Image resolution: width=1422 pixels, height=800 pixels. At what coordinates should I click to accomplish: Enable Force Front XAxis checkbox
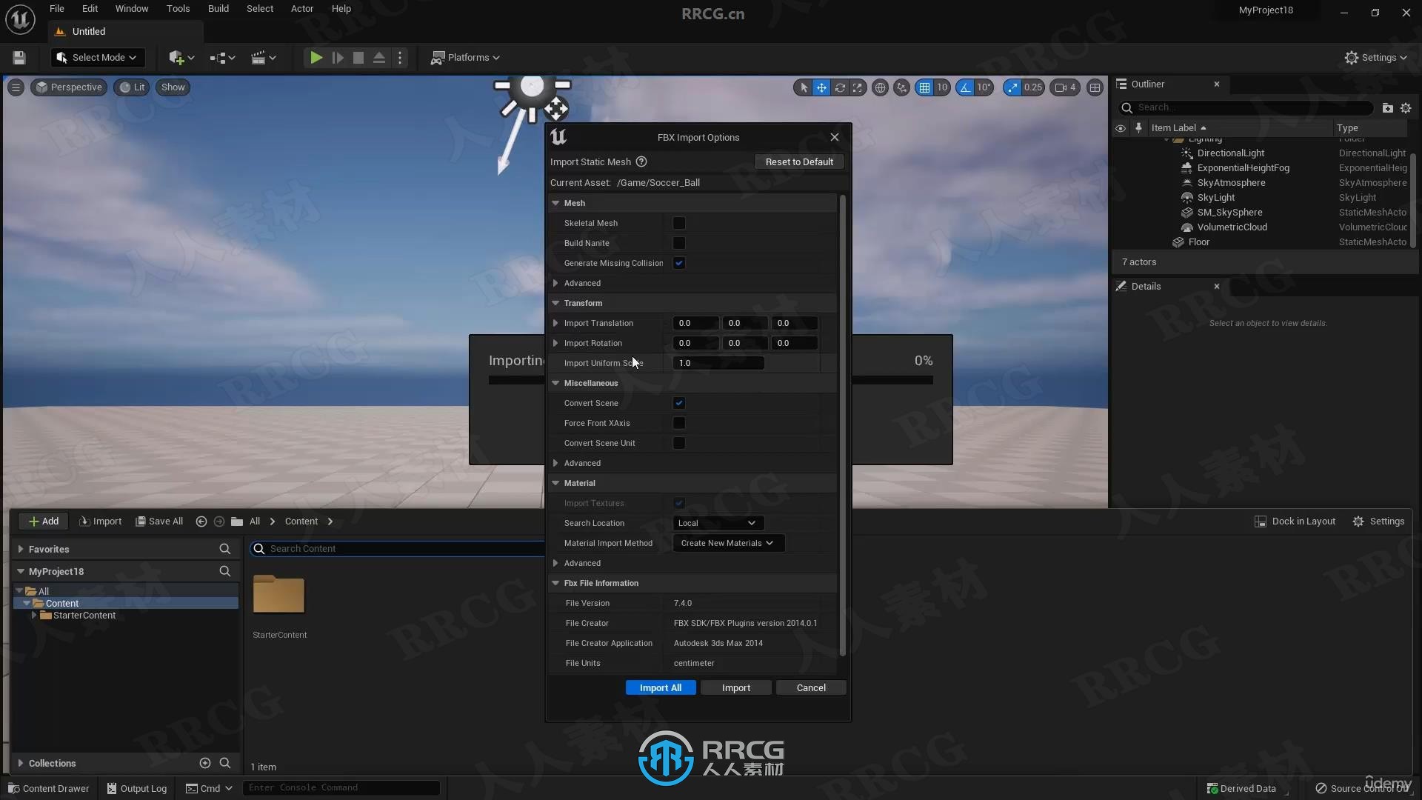pos(679,423)
